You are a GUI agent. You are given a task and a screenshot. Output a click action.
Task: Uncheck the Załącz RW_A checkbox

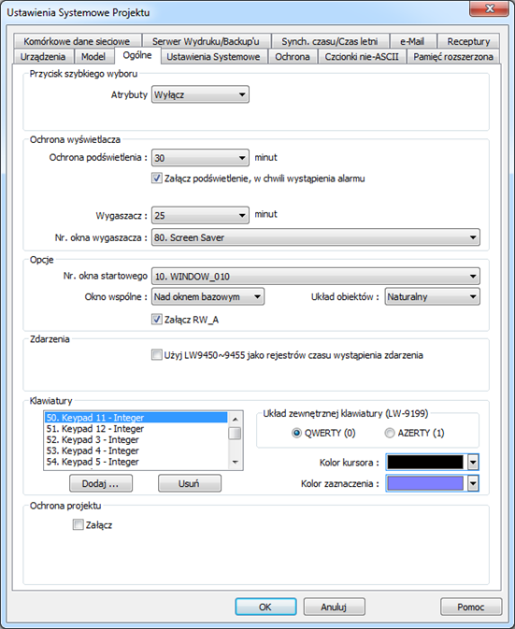point(156,320)
